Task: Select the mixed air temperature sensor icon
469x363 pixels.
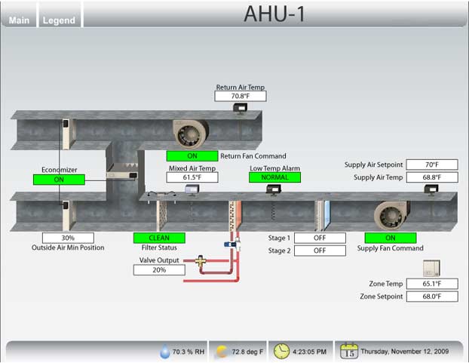Action: coord(192,190)
